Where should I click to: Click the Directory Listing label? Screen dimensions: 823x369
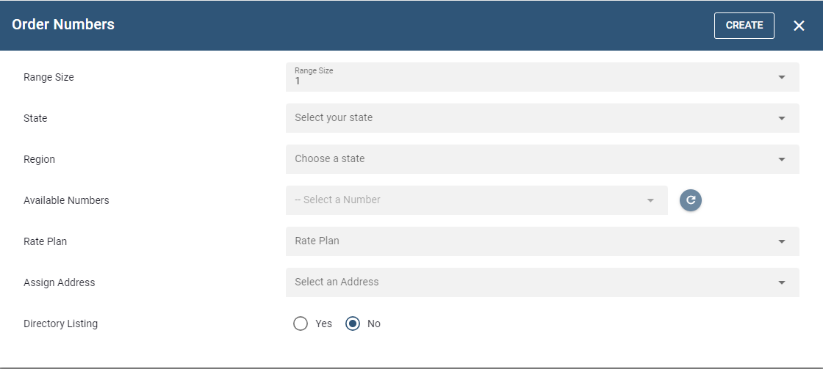(60, 324)
